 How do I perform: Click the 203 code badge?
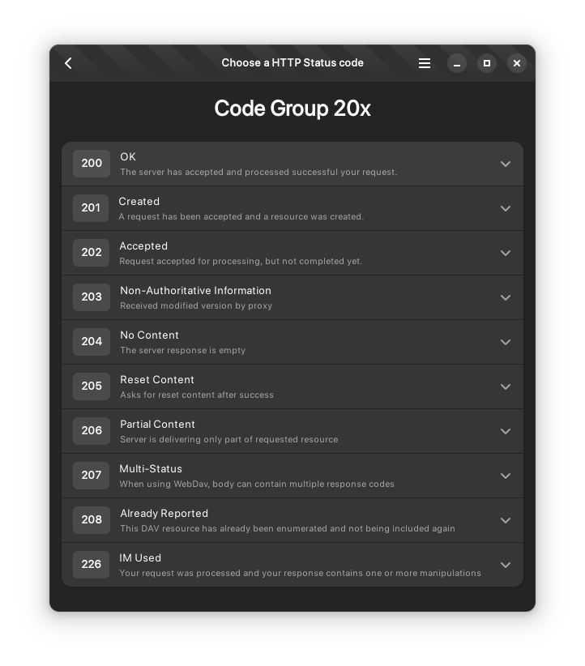pos(92,297)
